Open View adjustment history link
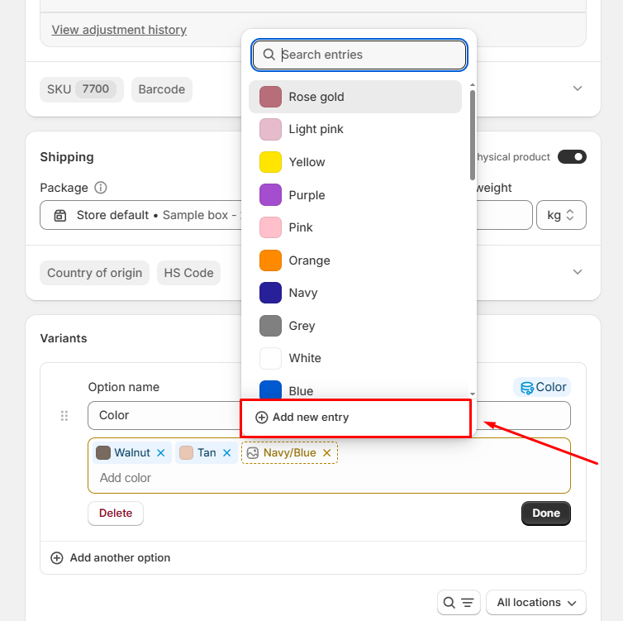Screen dimensions: 623x621 pyautogui.click(x=119, y=30)
